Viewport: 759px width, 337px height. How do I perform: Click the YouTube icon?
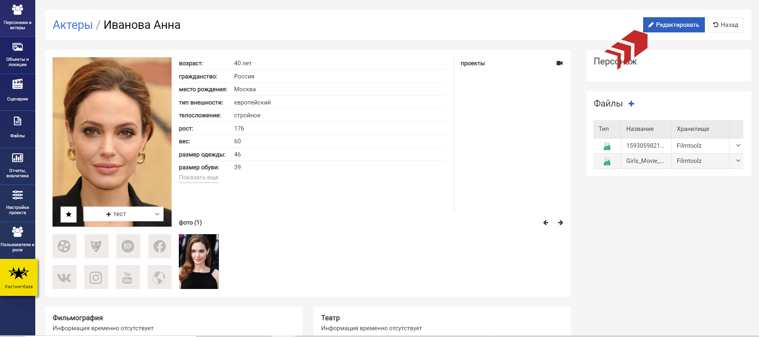[128, 277]
